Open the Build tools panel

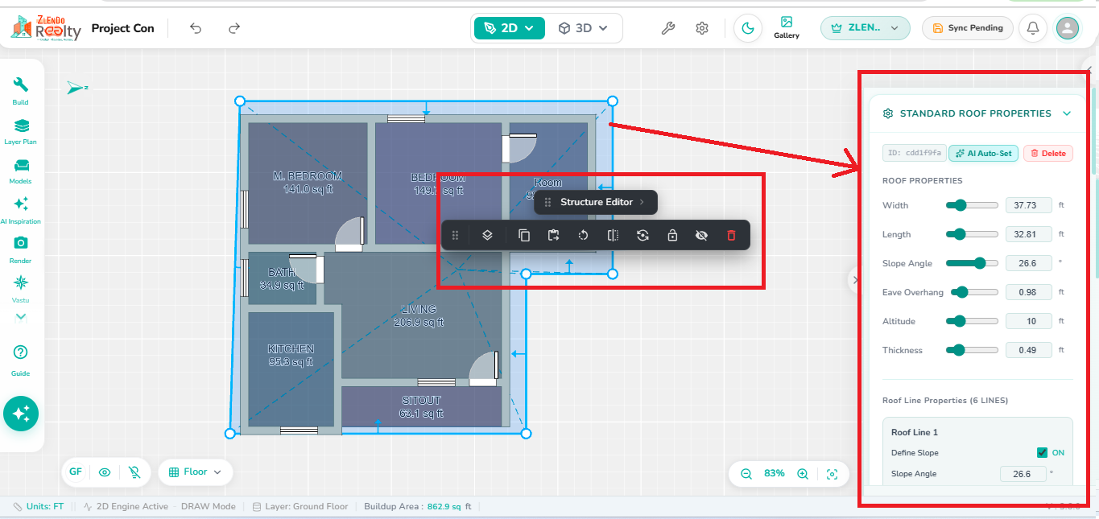click(21, 90)
